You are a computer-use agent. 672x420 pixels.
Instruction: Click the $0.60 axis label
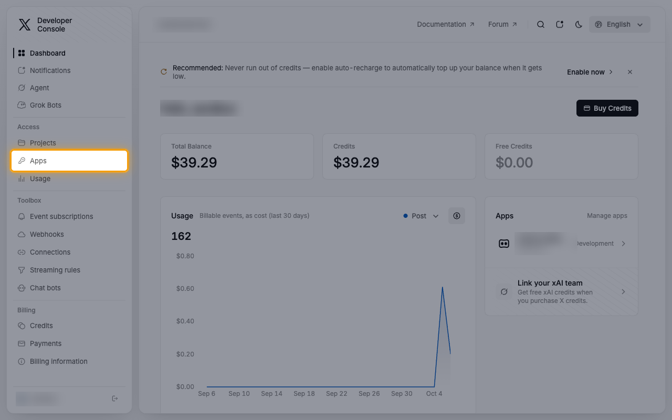coord(185,289)
